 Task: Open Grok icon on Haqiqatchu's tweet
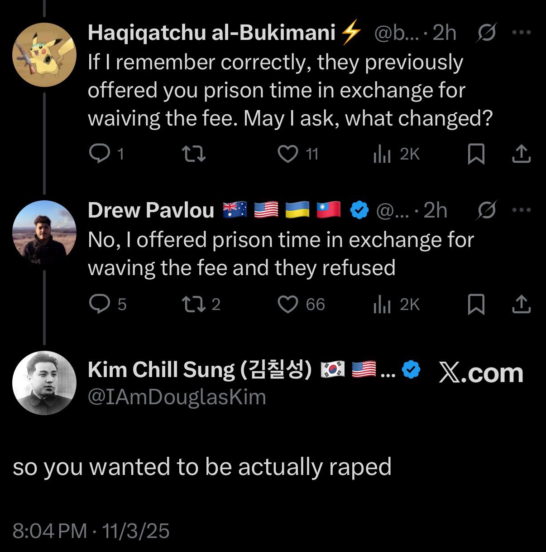(x=487, y=33)
